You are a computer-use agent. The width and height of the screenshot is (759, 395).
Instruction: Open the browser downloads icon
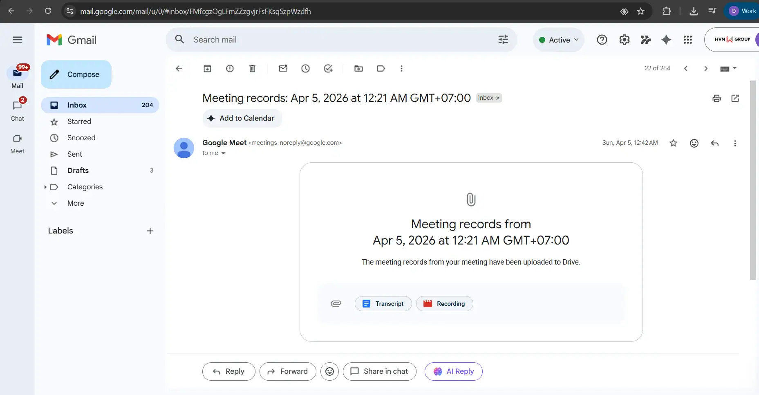tap(693, 11)
